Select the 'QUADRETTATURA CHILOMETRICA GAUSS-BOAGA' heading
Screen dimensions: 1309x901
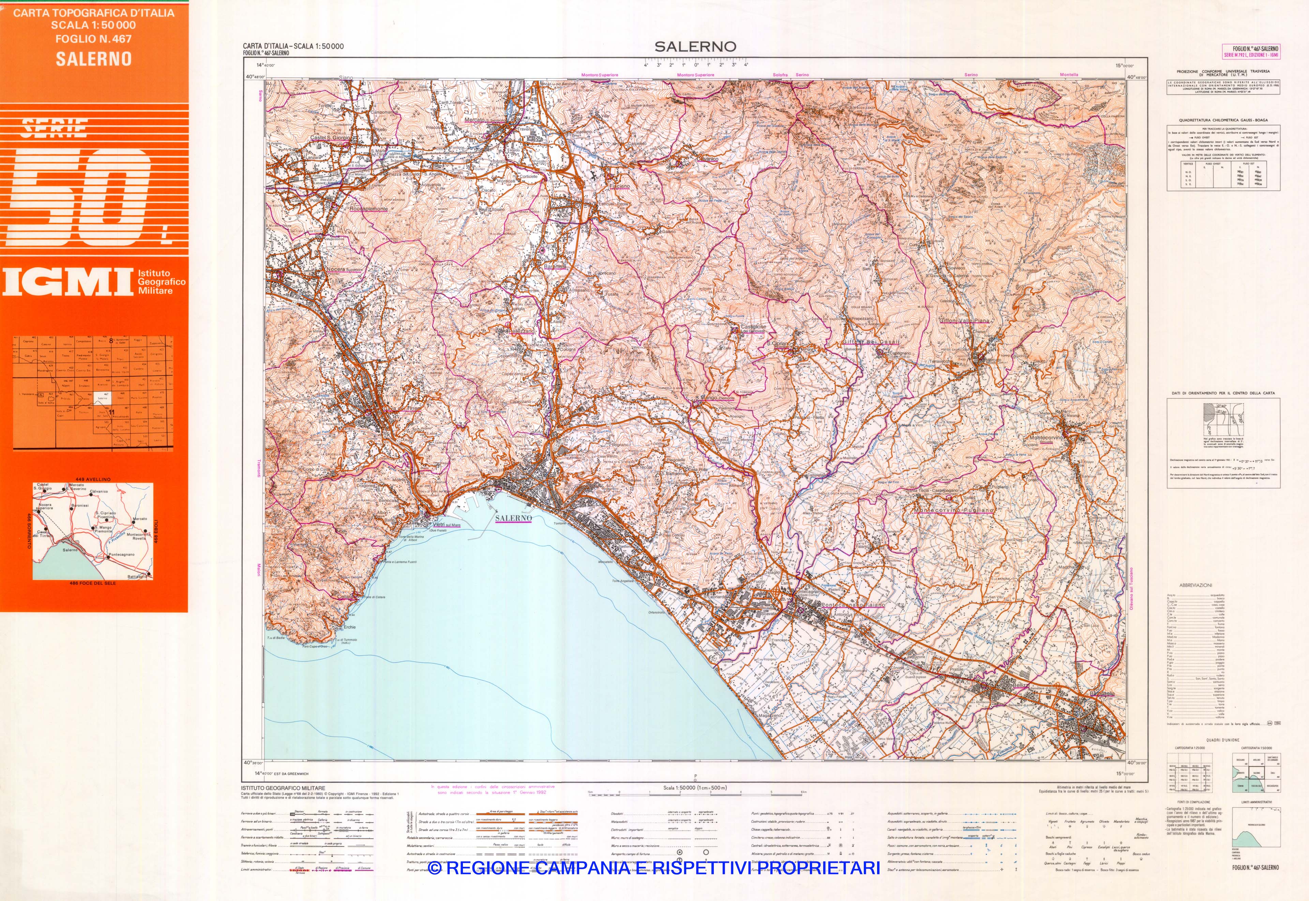pyautogui.click(x=1223, y=120)
